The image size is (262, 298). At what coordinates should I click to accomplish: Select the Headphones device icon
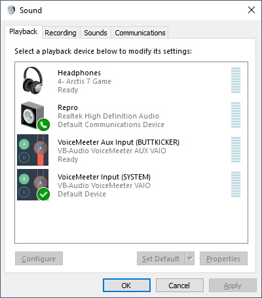pos(33,81)
